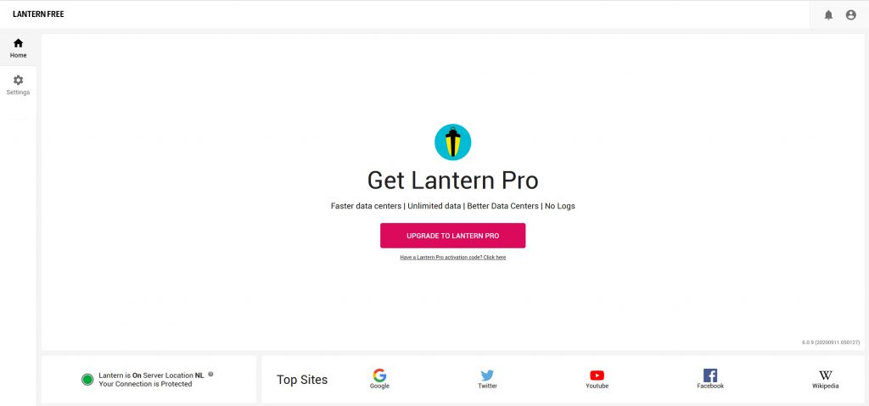Open the user account icon
This screenshot has width=869, height=406.
pyautogui.click(x=850, y=15)
